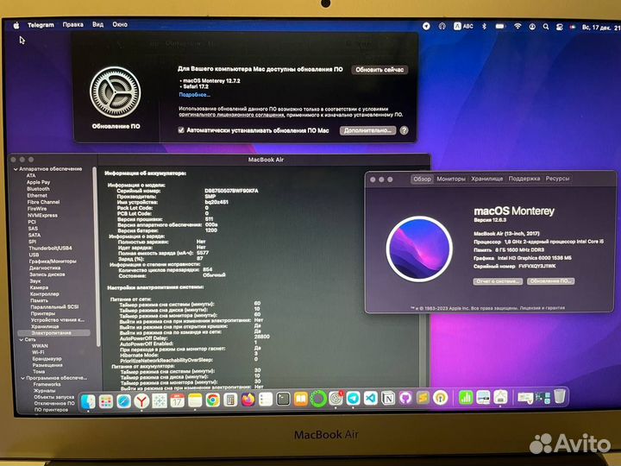This screenshot has height=466, width=621.
Task: Switch to the Хранилище tab
Action: coord(486,179)
